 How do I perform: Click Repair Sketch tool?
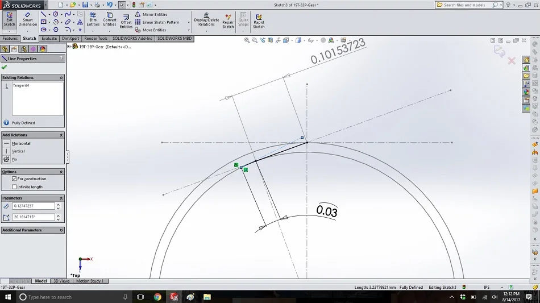(x=228, y=22)
